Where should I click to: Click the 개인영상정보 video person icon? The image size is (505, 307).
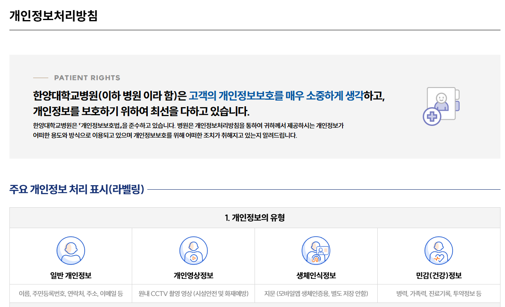pos(194,251)
